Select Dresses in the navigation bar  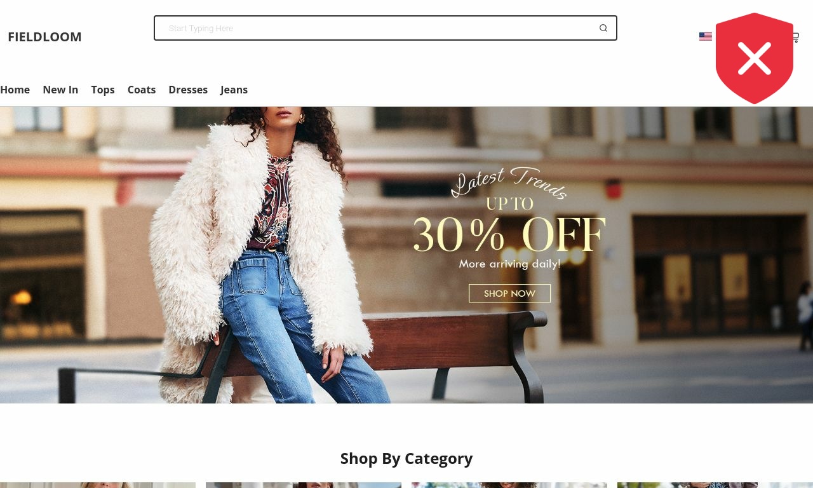(188, 90)
